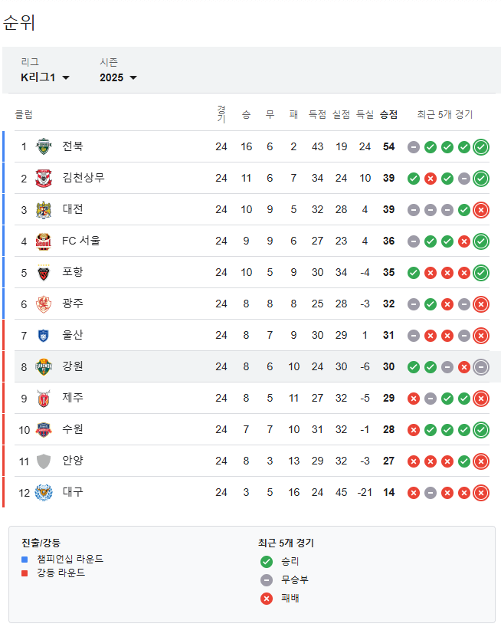
Task: Click the 승리 check icon in the legend
Action: tap(267, 562)
